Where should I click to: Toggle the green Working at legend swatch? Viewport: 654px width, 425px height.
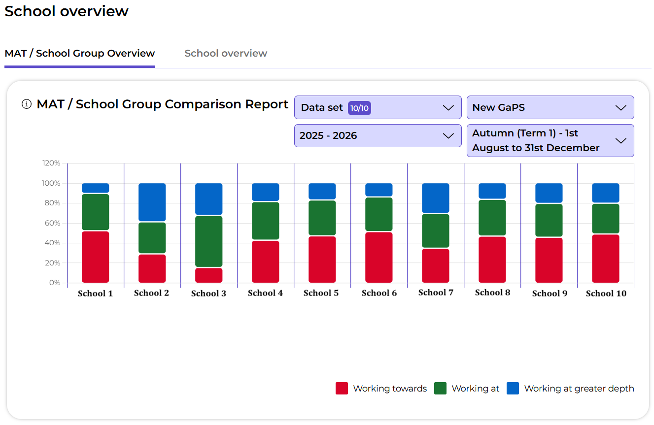[x=440, y=389]
